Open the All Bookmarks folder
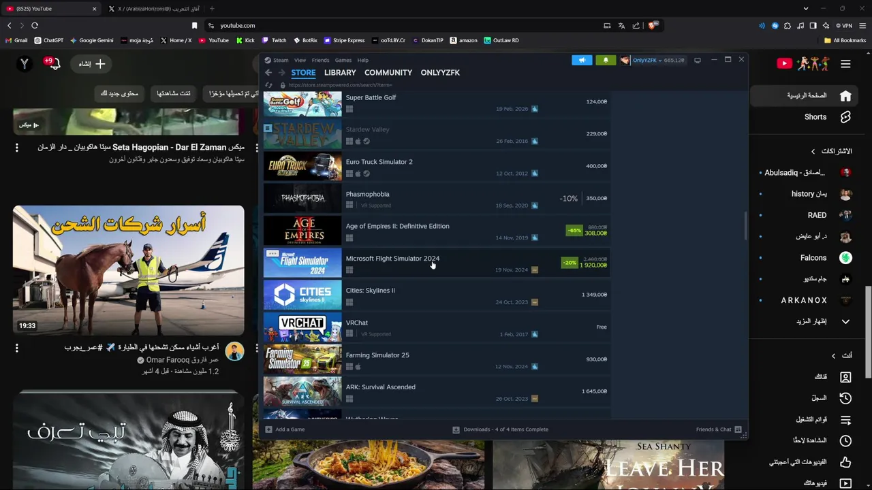The width and height of the screenshot is (872, 490). point(845,40)
